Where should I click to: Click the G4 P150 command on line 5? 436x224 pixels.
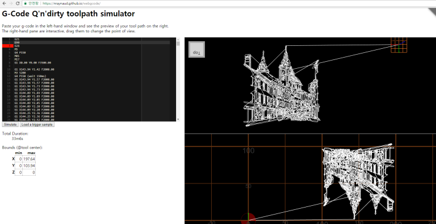[20, 52]
